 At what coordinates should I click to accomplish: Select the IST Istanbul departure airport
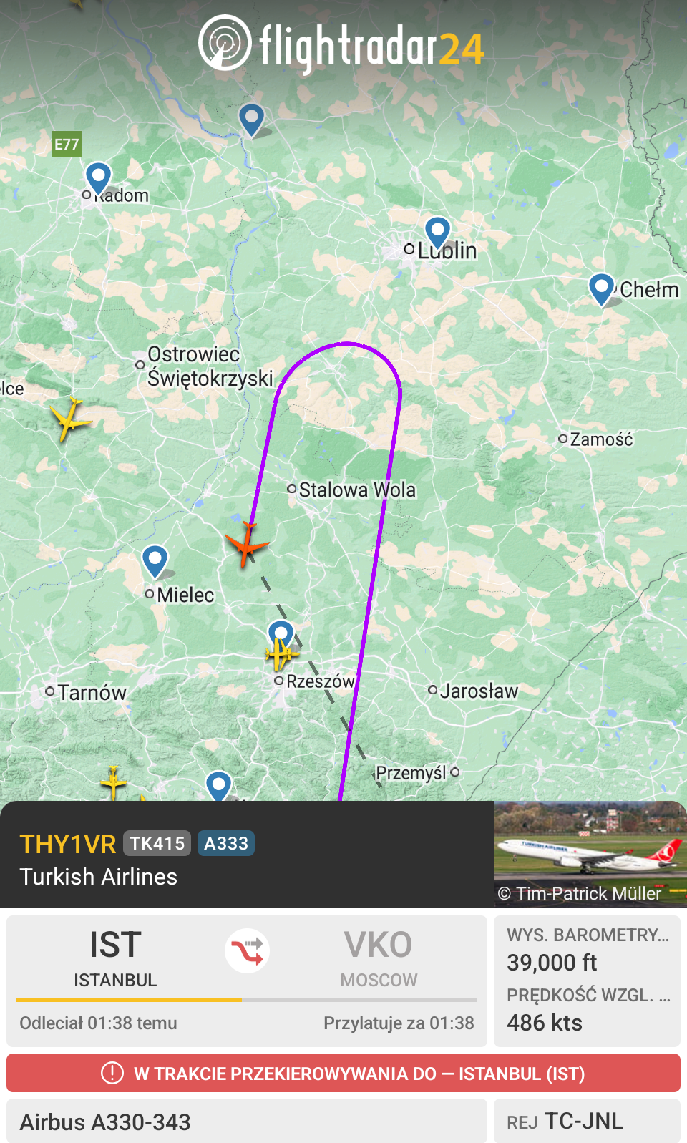[x=115, y=958]
